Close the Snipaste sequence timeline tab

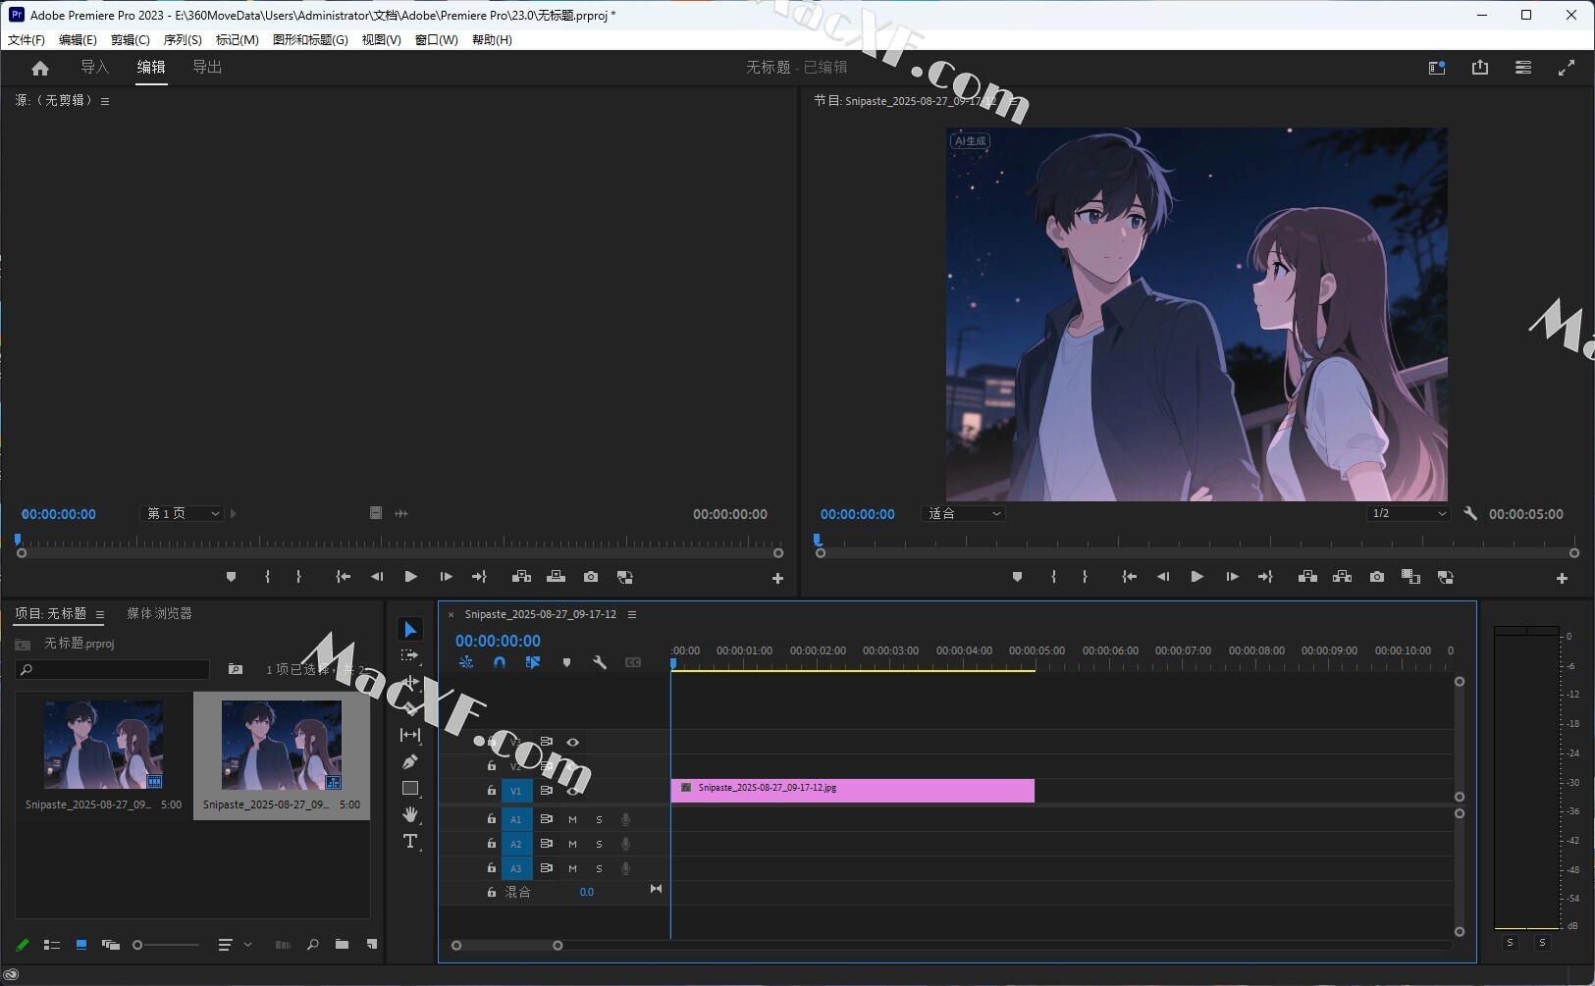[451, 615]
